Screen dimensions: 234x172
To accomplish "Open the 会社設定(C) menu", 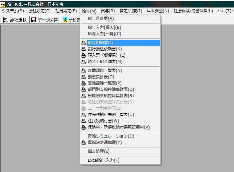I will pos(40,11).
